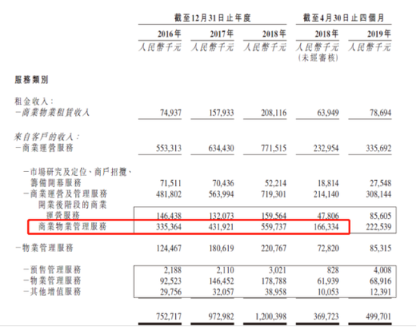This screenshot has width=417, height=327.
Task: Click the 預售管理服務 row label
Action: coord(52,269)
